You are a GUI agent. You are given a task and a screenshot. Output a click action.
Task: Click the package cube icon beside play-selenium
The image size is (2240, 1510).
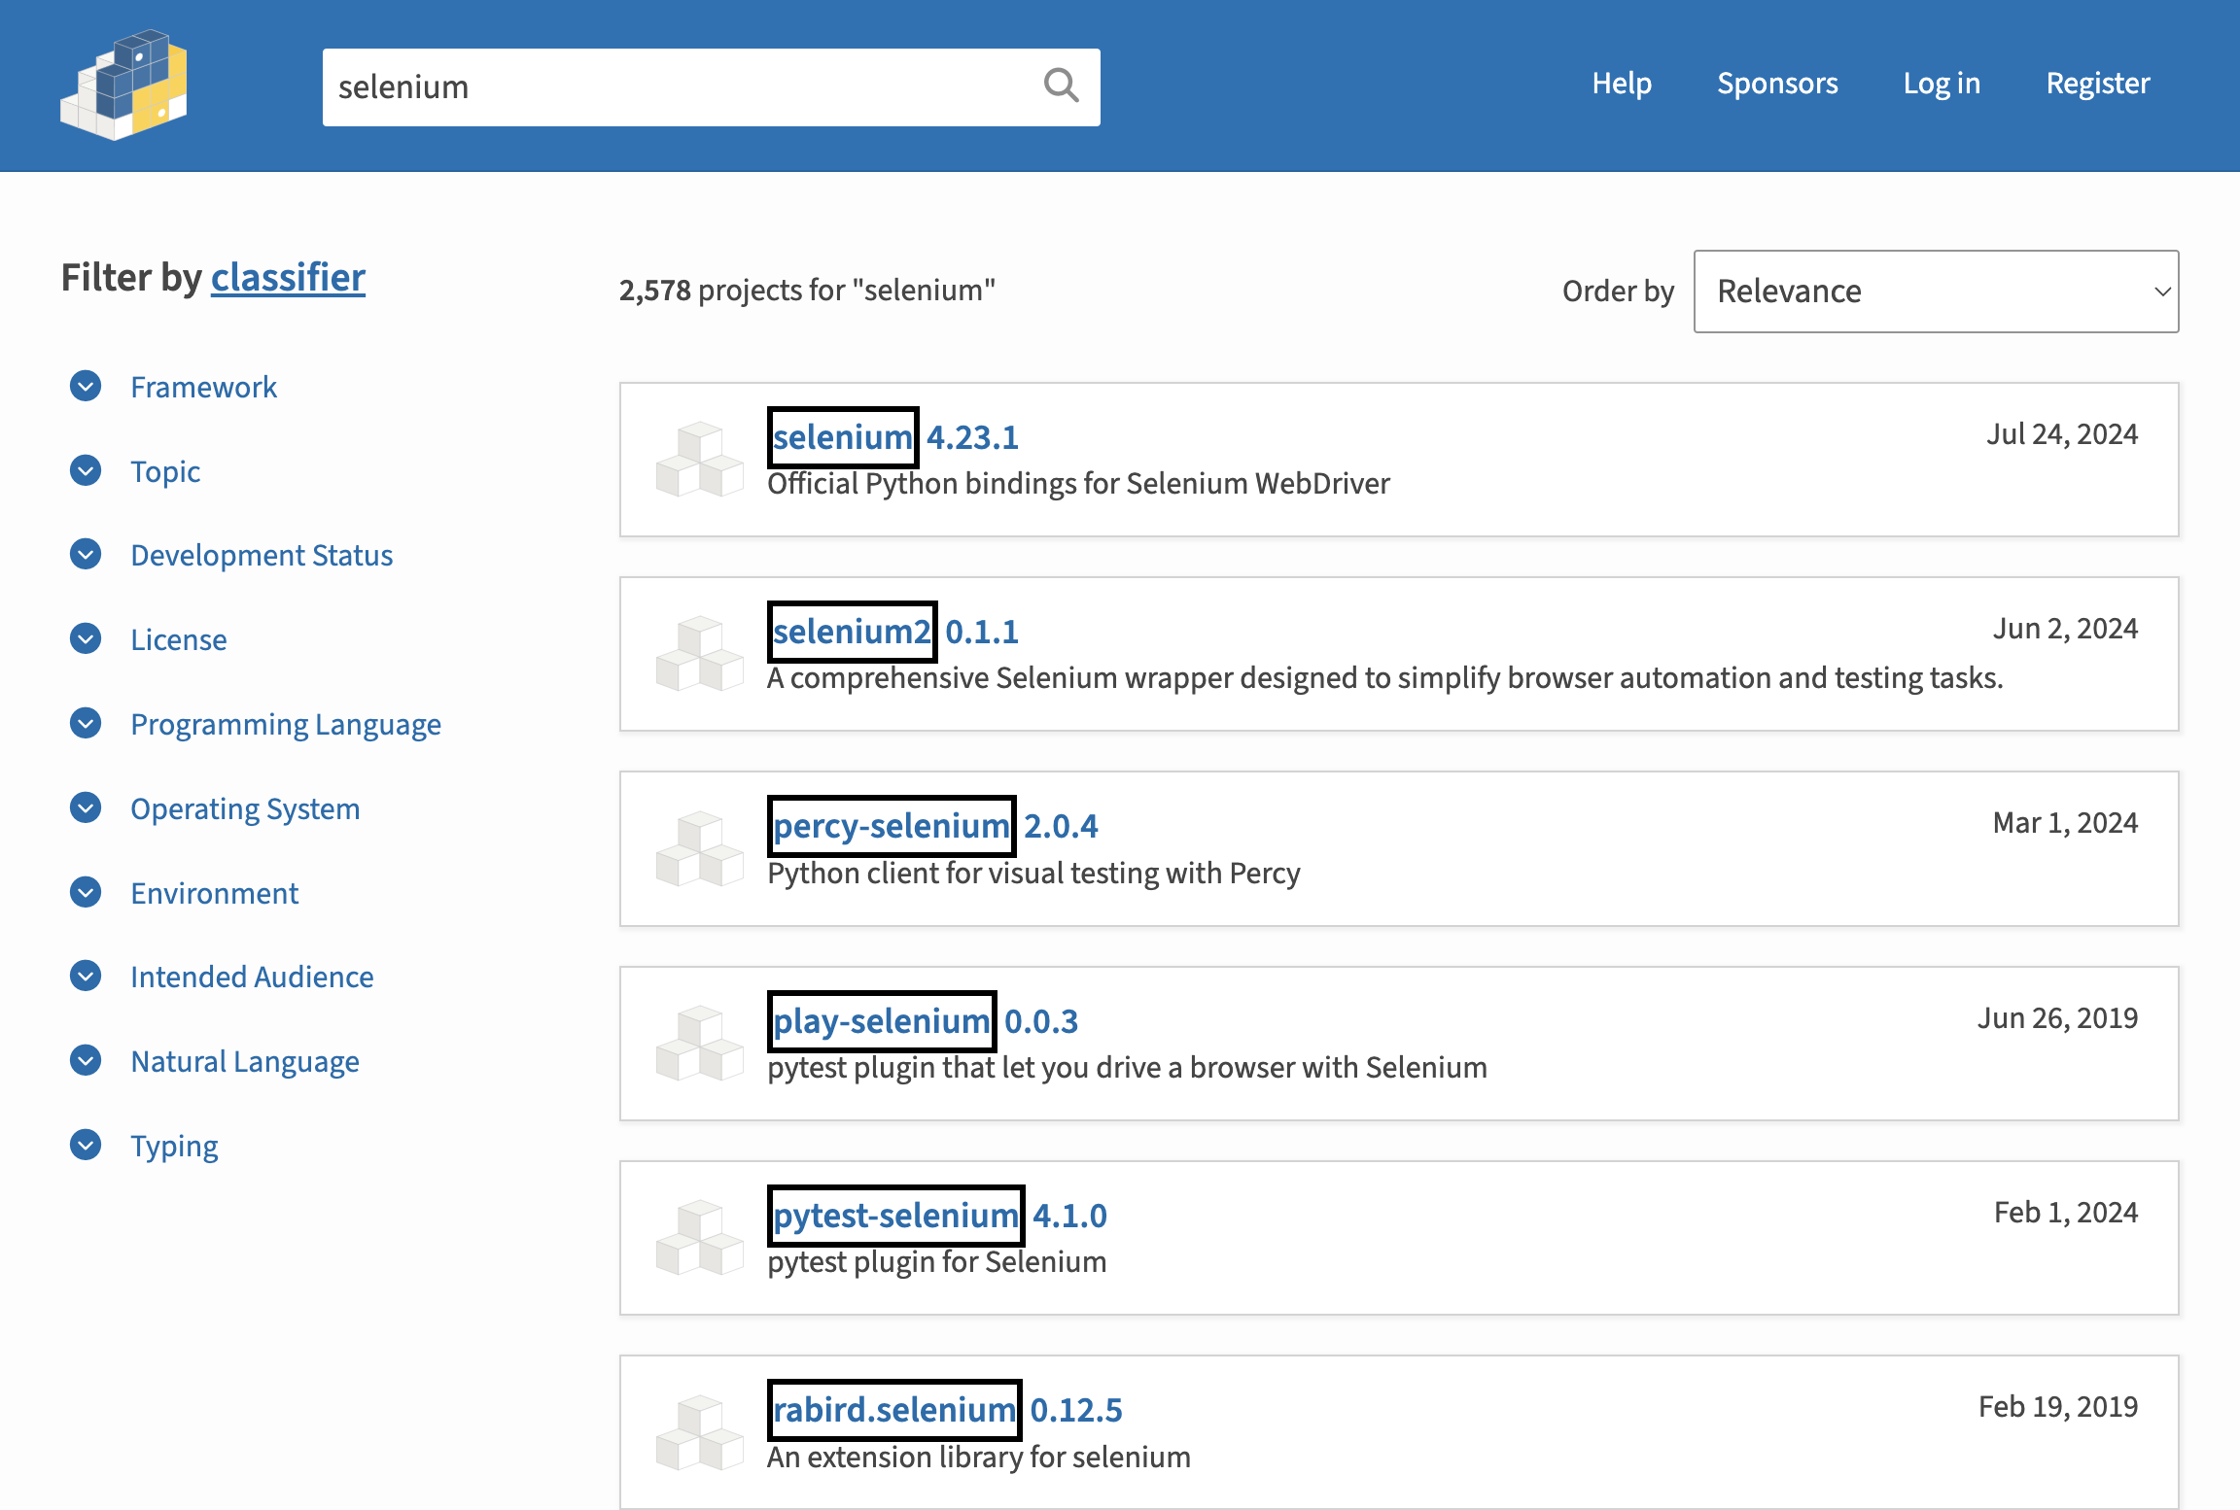coord(700,1044)
